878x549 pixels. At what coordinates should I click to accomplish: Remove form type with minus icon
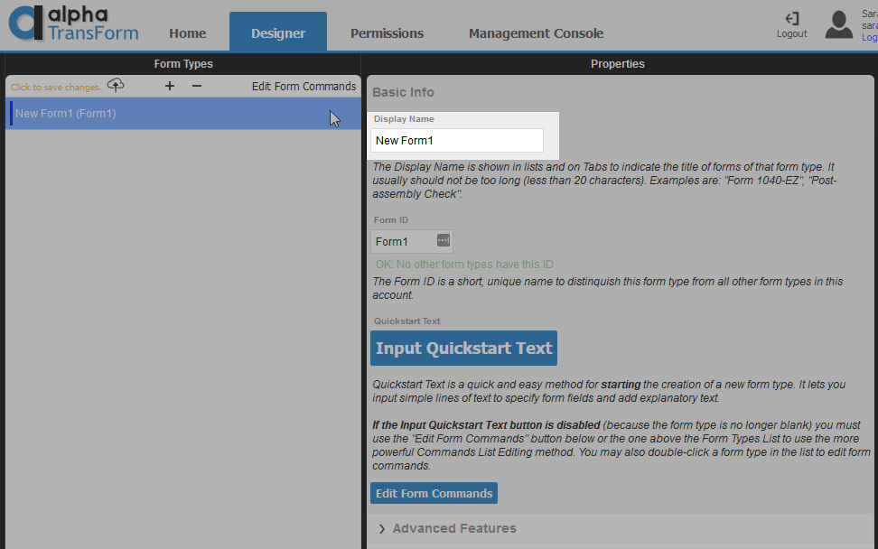(x=197, y=86)
